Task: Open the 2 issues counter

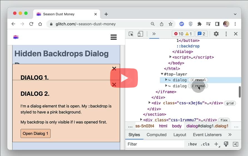Action: [201, 34]
